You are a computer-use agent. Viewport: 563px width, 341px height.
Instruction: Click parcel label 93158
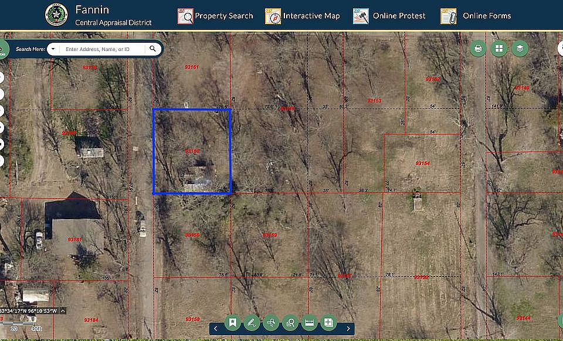point(192,319)
